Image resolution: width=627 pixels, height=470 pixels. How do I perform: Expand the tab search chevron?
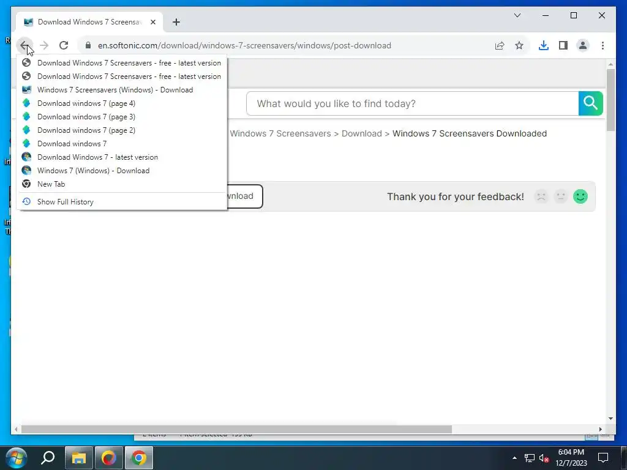tap(517, 15)
